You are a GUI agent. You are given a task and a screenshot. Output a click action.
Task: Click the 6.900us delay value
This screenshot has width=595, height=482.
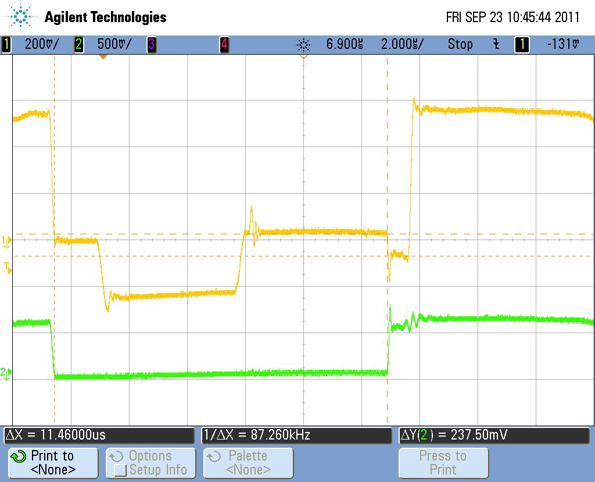click(345, 44)
